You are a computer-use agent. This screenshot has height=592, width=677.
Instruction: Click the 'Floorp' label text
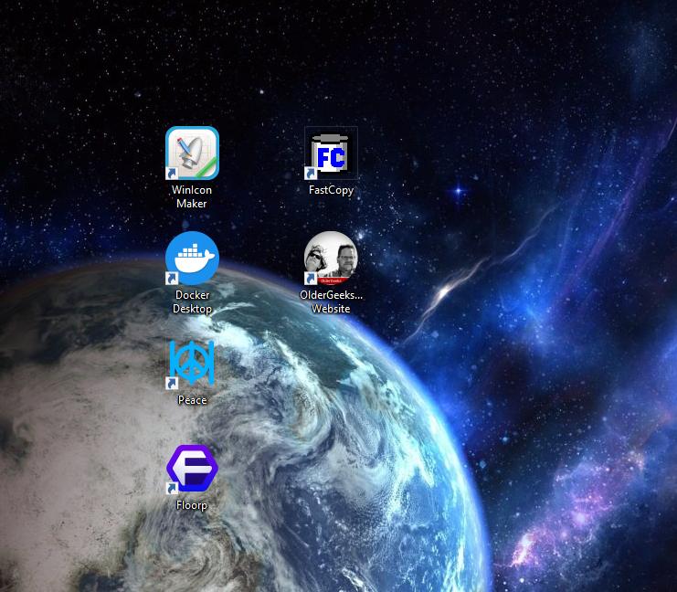(x=192, y=505)
